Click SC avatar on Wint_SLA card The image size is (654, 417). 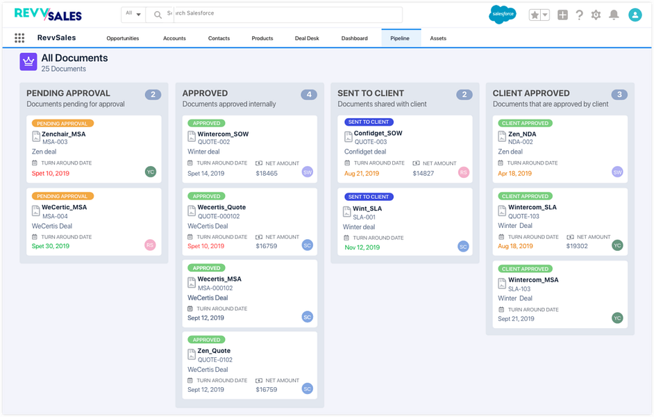pos(463,246)
